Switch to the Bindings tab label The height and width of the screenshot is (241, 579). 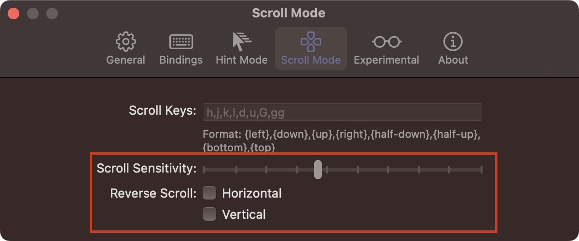[x=181, y=60]
